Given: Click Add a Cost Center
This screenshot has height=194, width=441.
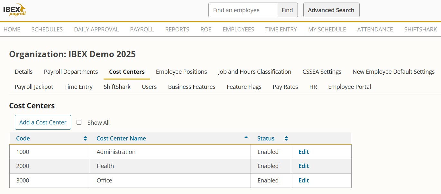Looking at the screenshot, I should (x=43, y=122).
